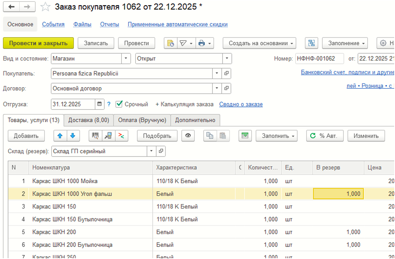Open the Заполнение dropdown button
This screenshot has height=259, width=395.
point(345,43)
